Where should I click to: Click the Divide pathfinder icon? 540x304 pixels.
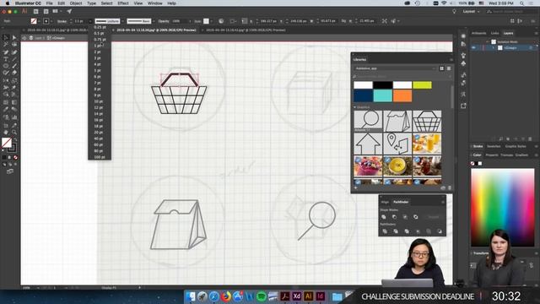385,231
